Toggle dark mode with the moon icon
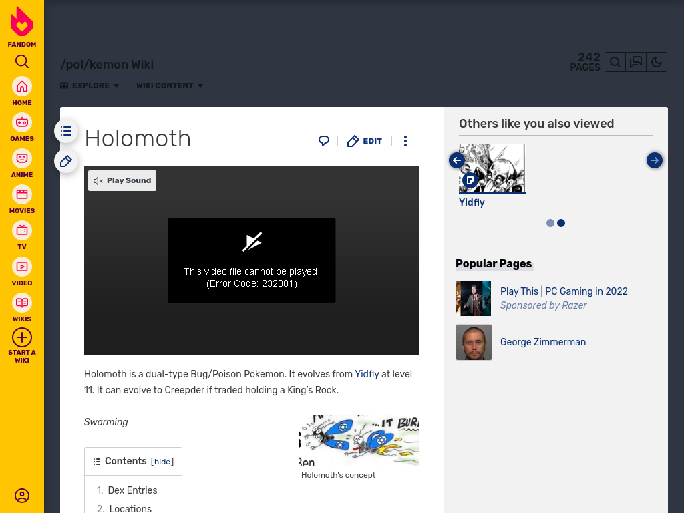 (x=657, y=62)
